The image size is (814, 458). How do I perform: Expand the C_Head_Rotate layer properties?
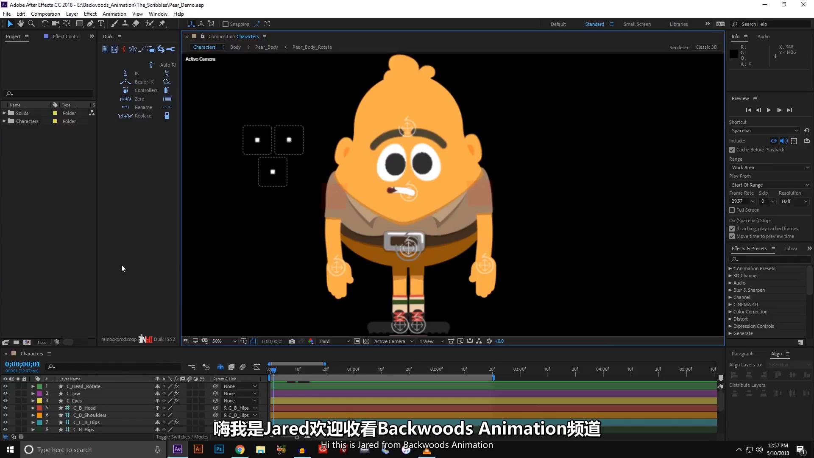click(33, 386)
